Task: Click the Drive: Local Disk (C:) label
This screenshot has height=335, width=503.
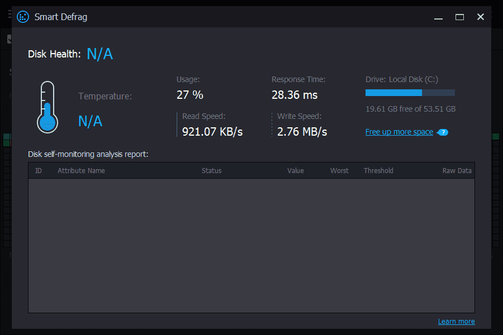Action: click(402, 79)
